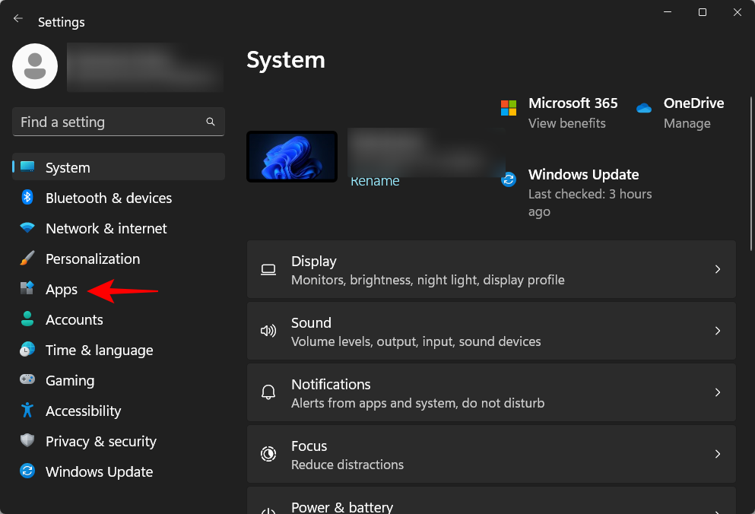
Task: Click the Rename link under device name
Action: (x=375, y=180)
